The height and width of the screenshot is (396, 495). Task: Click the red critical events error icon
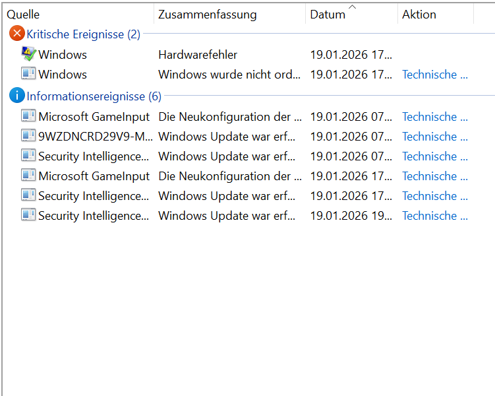[17, 34]
